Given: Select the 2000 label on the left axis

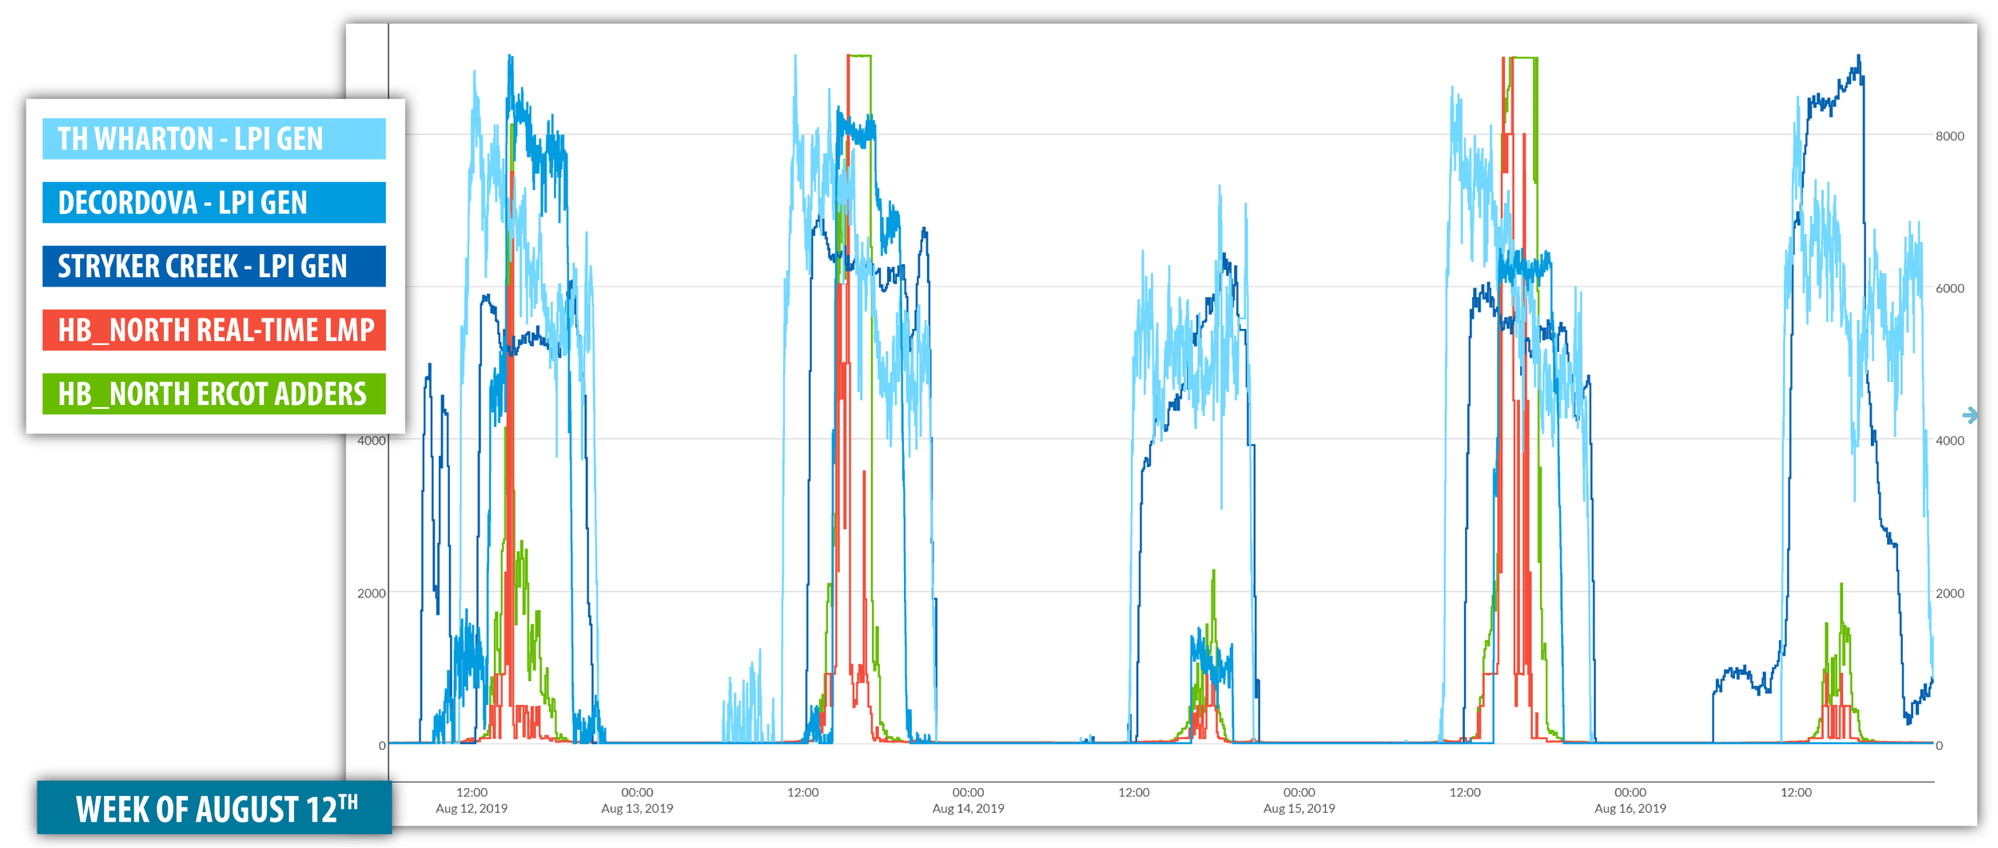Looking at the screenshot, I should point(372,593).
